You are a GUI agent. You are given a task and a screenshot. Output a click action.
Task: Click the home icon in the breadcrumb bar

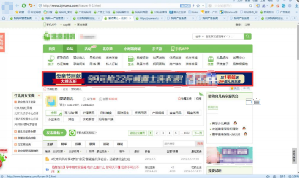45,89
